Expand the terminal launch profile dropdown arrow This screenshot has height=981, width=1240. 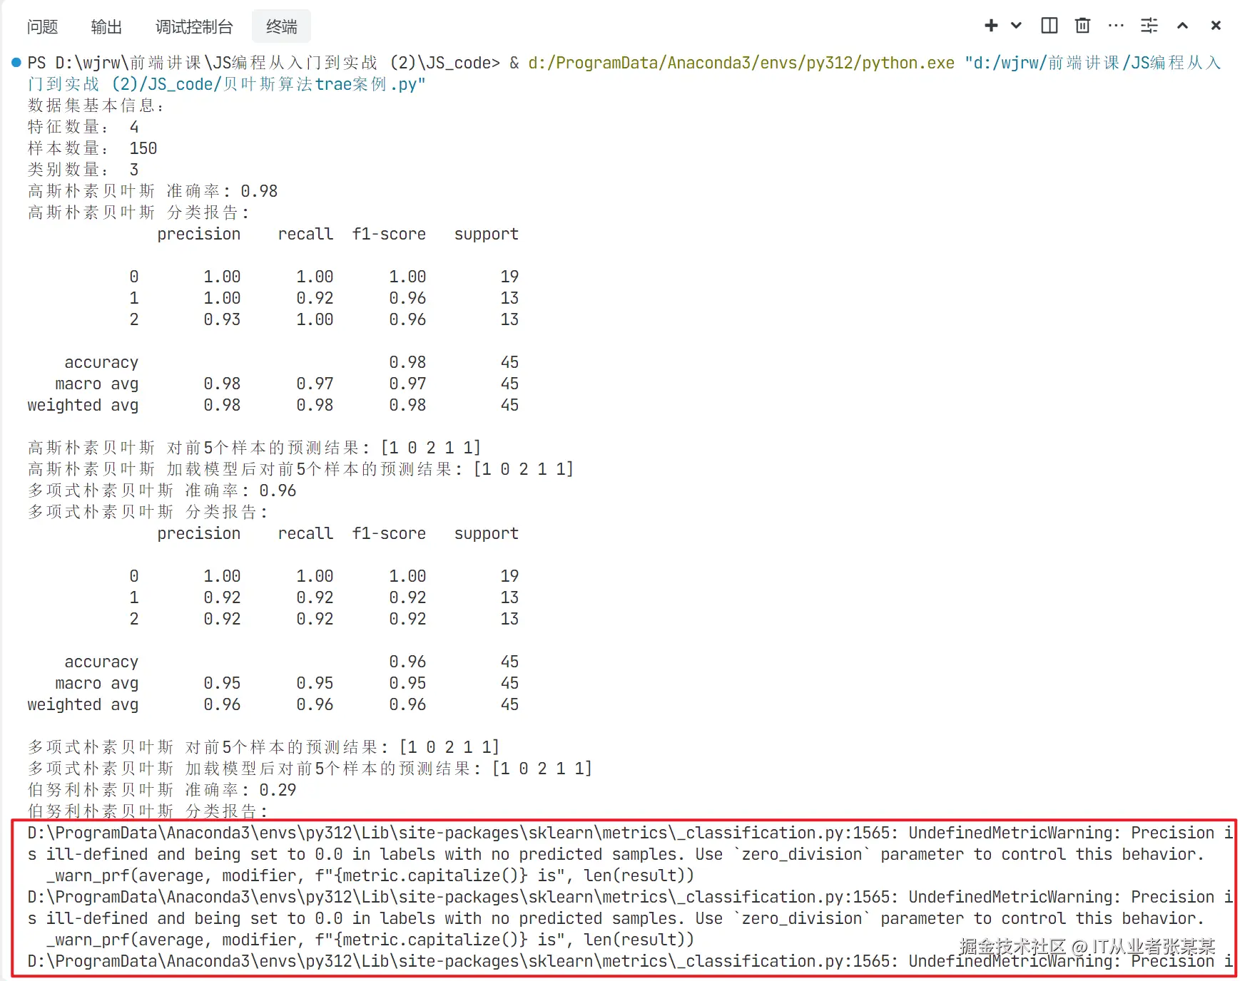tap(1017, 26)
